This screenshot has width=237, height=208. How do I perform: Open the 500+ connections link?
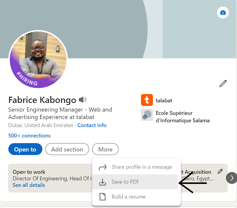tap(30, 136)
